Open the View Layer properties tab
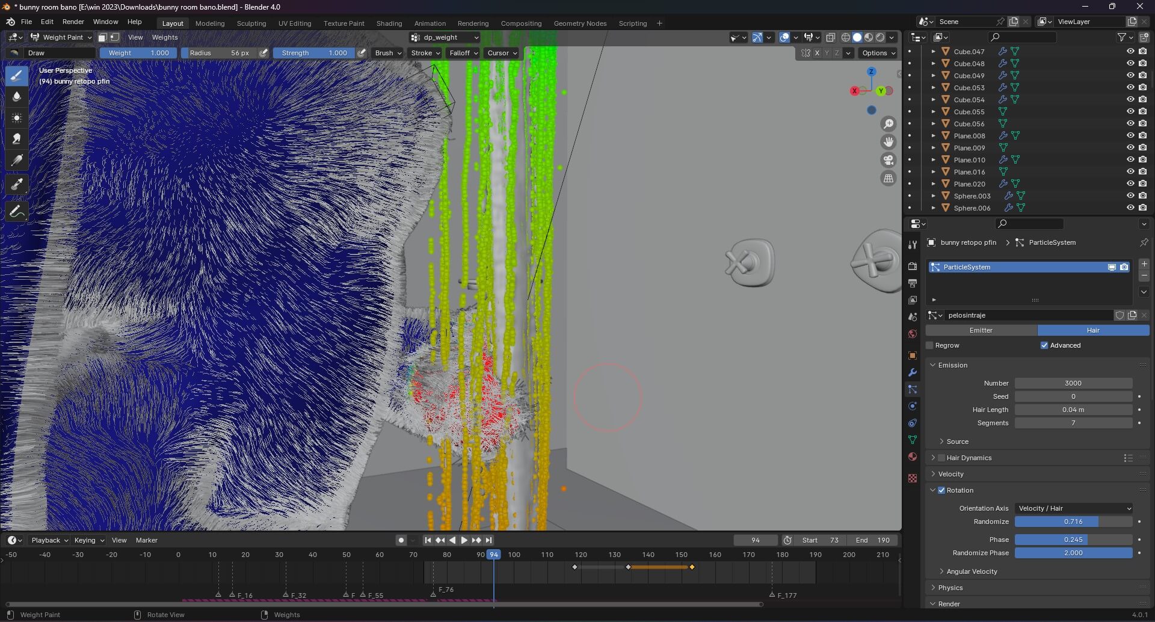Viewport: 1155px width, 622px height. 913,300
